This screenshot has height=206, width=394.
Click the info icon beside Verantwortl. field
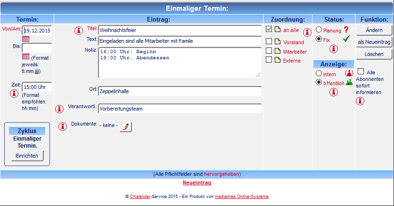point(59,109)
